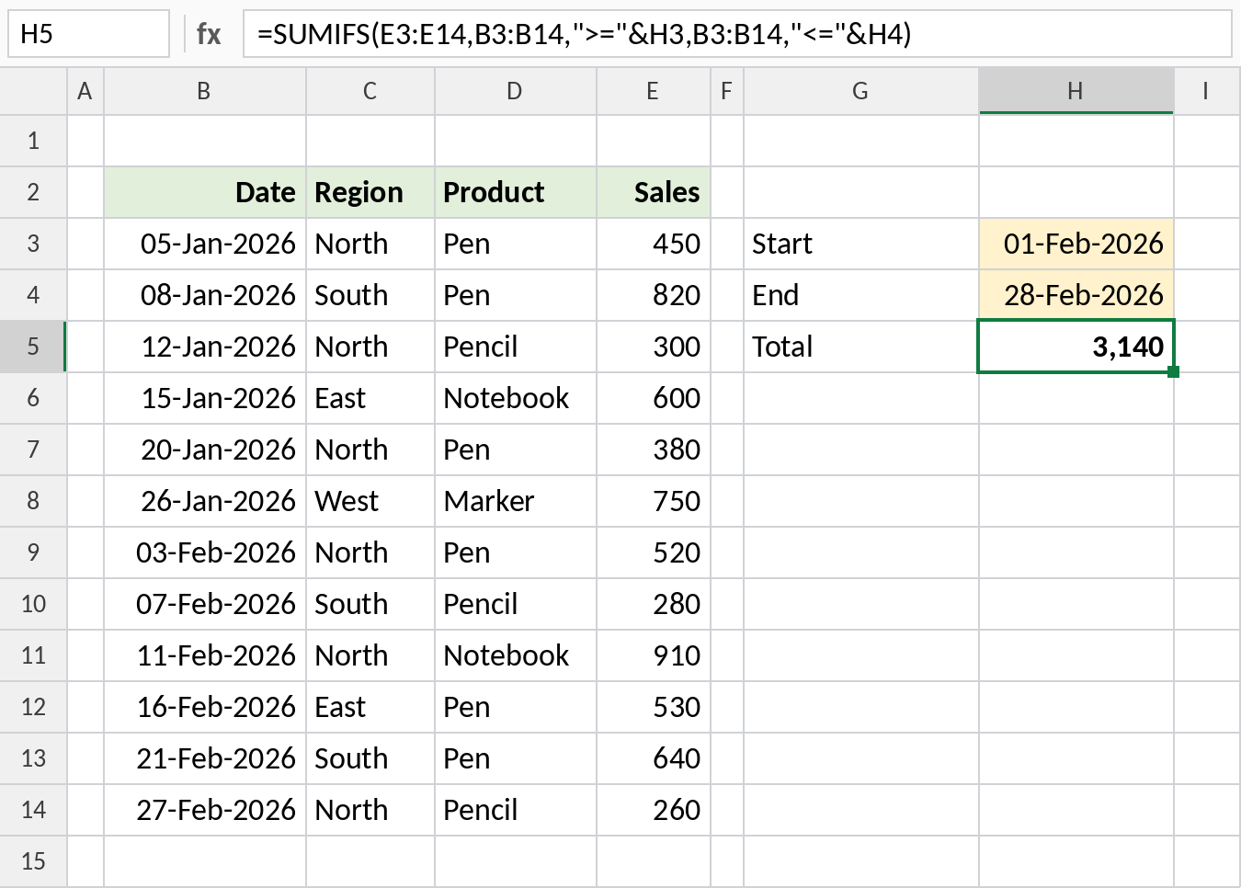The width and height of the screenshot is (1241, 888).
Task: Select column B header
Action: pos(204,91)
